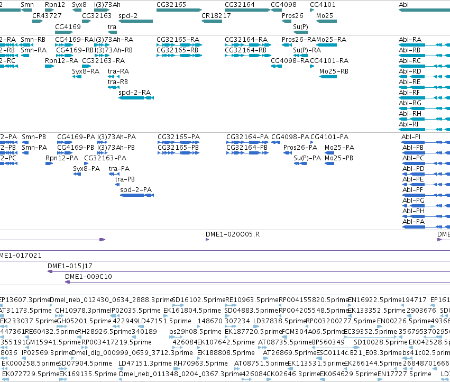Image resolution: width=450 pixels, height=382 pixels.
Task: Click the CG32165-PA protein label
Action: [179, 137]
